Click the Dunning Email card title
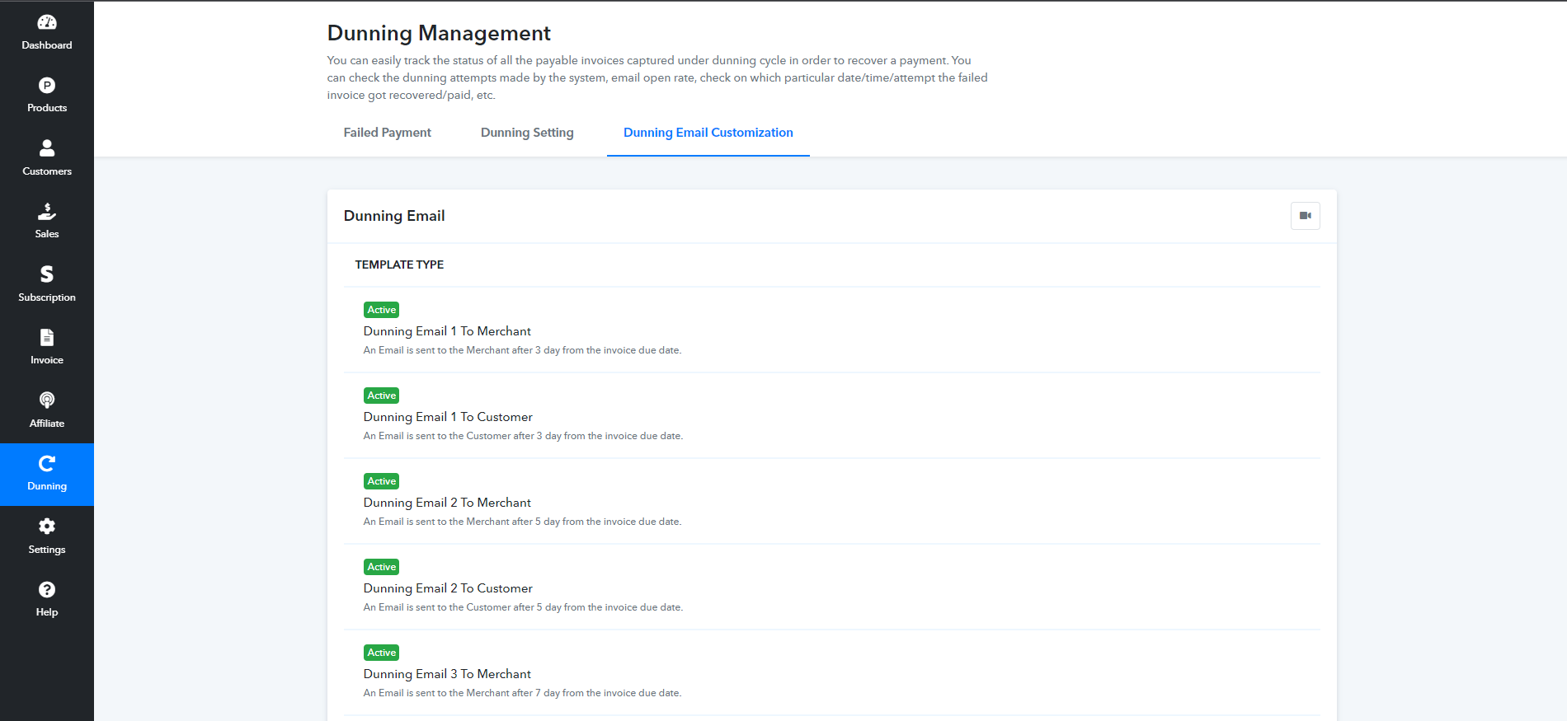Screen dimensions: 1567x721 pyautogui.click(x=394, y=216)
